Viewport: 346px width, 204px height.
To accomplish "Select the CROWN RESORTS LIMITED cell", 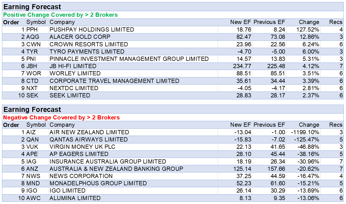I will click(x=89, y=44).
